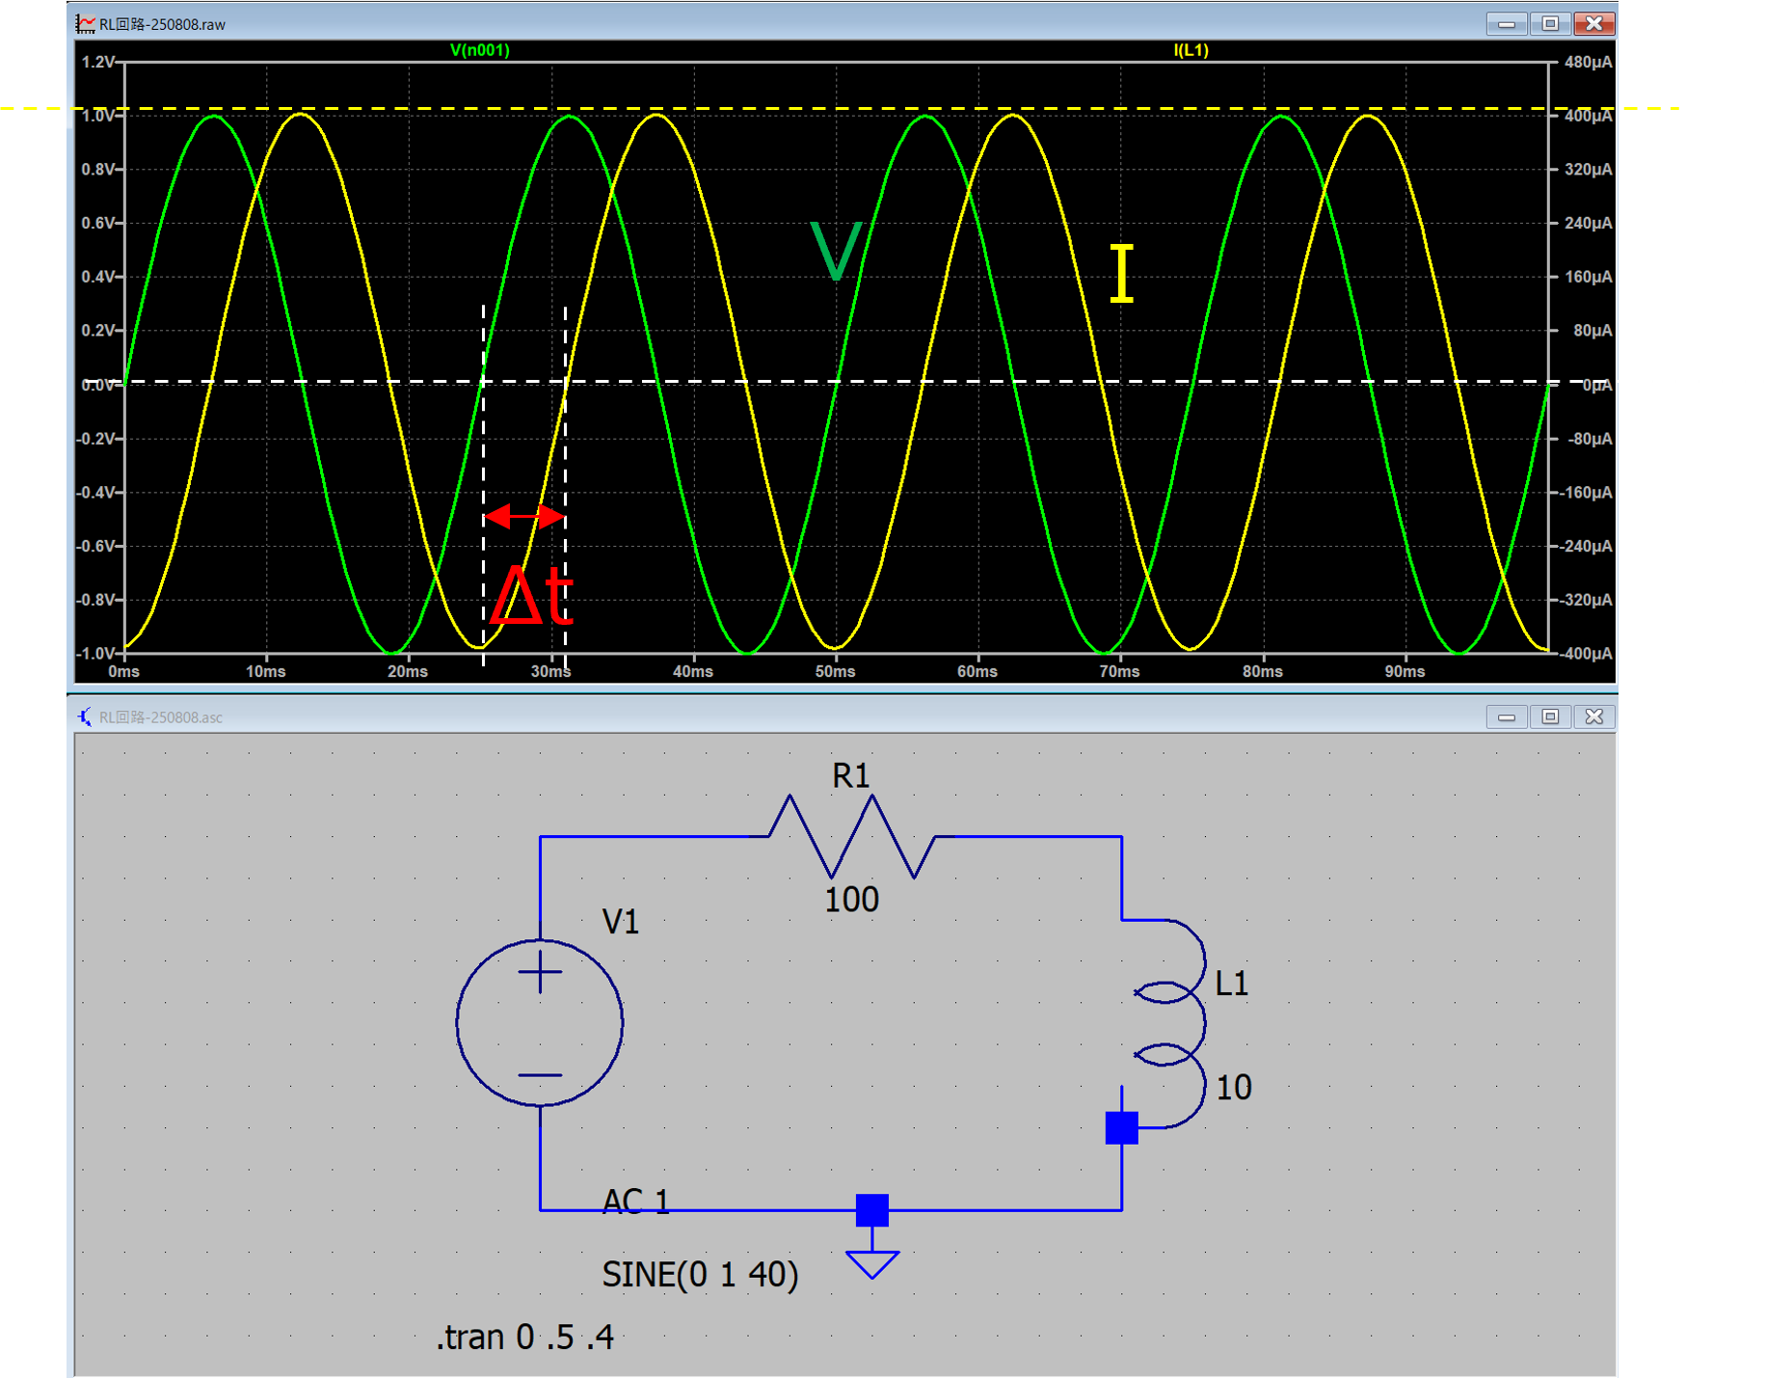
Task: Click the inductor L1 coil symbol
Action: pyautogui.click(x=1172, y=1024)
